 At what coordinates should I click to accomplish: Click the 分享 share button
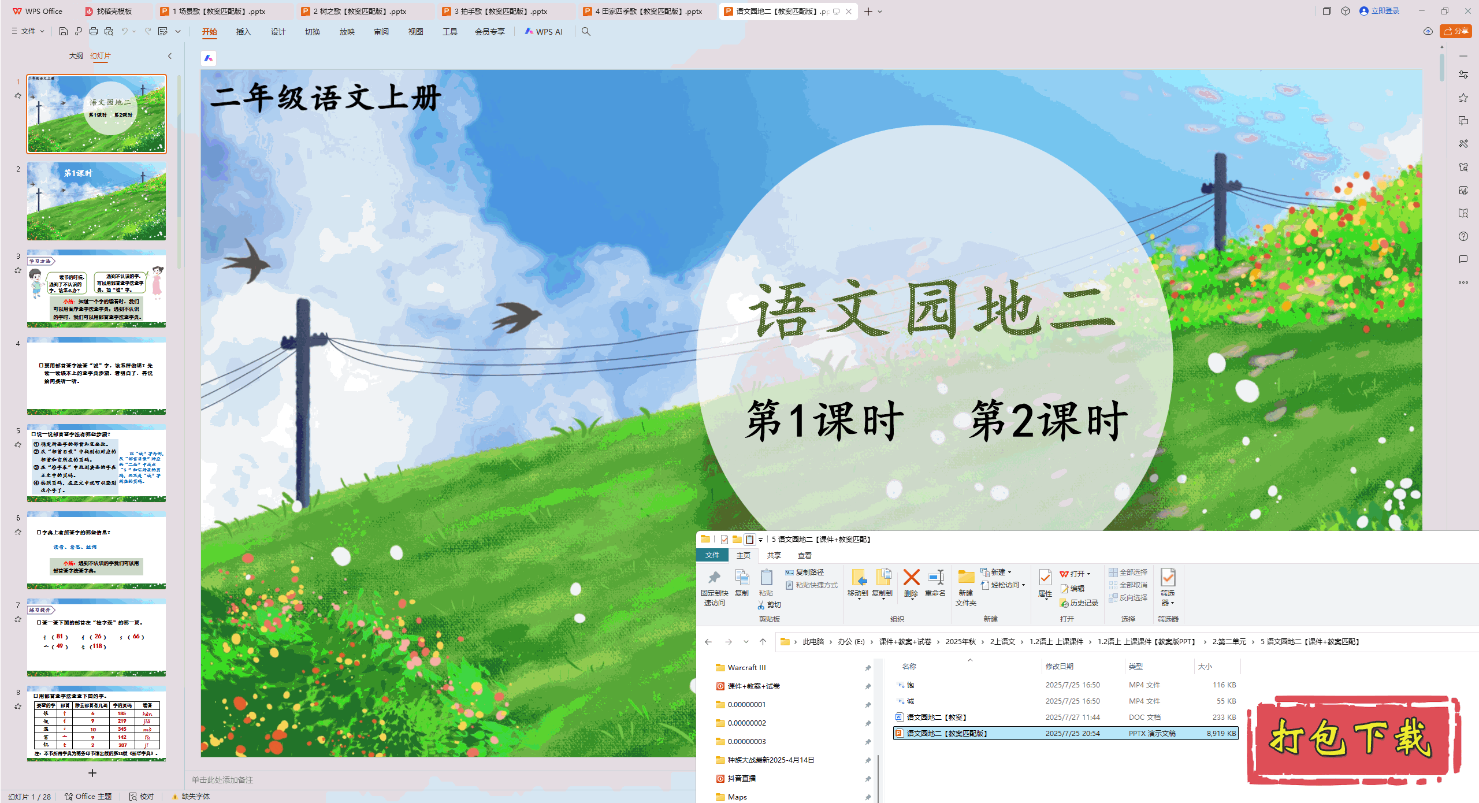pyautogui.click(x=1455, y=31)
